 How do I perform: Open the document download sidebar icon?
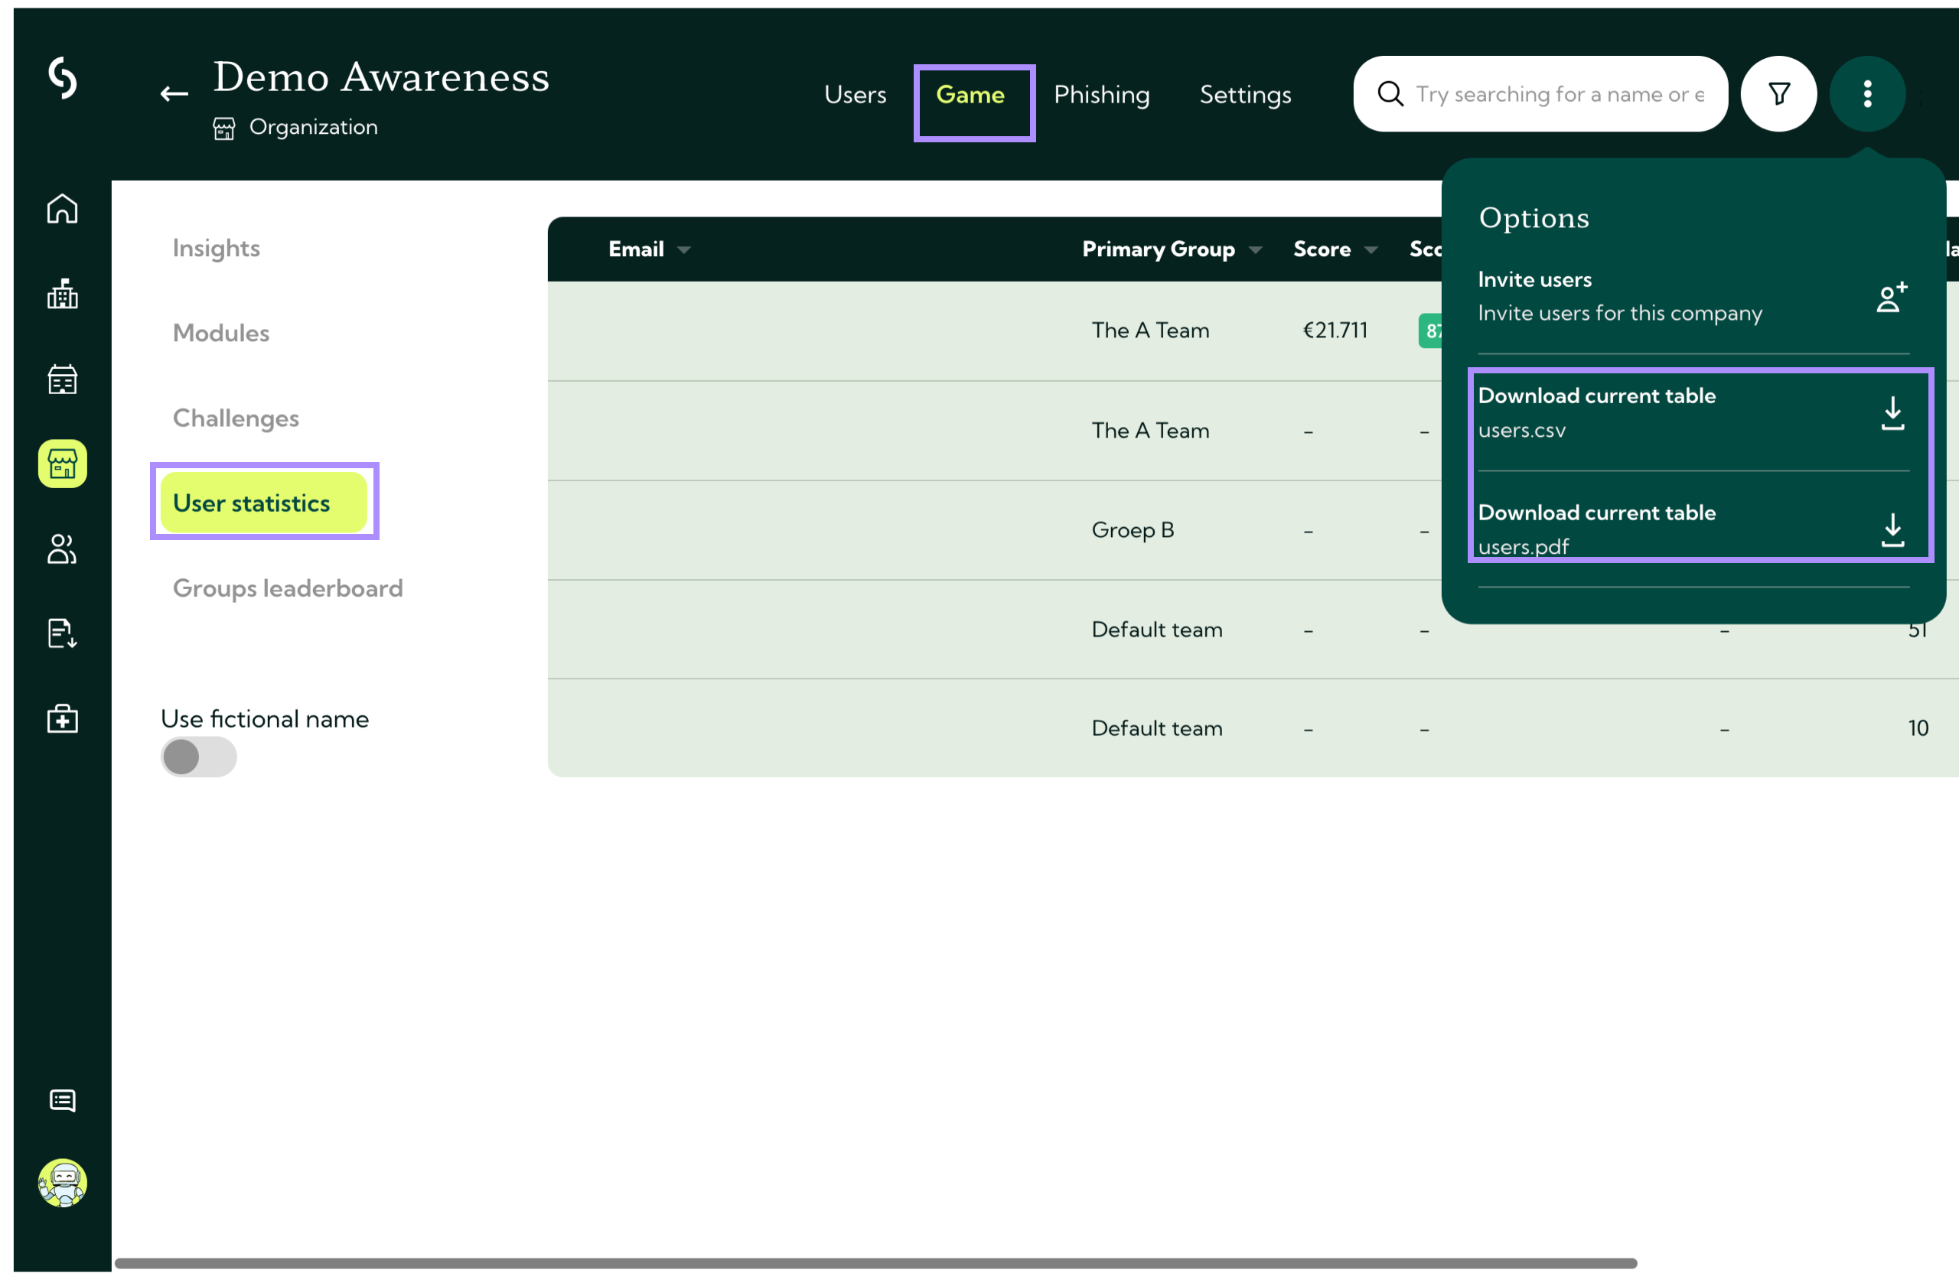tap(63, 633)
